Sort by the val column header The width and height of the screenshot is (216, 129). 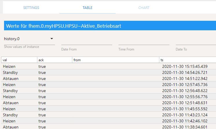point(19,60)
